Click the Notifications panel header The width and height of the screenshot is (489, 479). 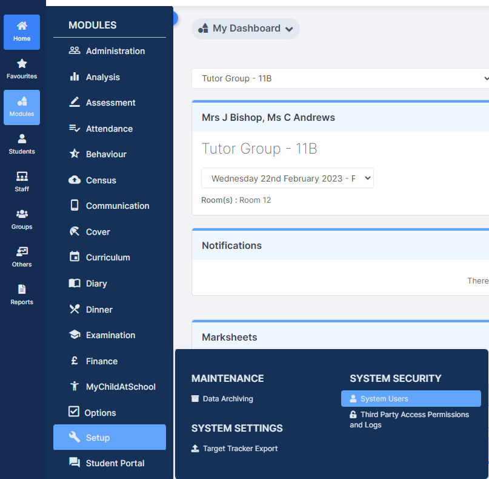pos(341,245)
